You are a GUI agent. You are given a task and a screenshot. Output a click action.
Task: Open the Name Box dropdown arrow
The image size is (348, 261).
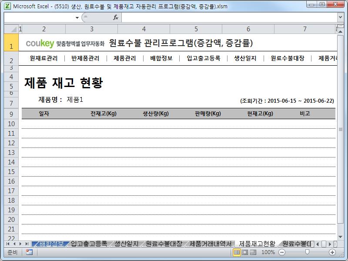[x=77, y=17]
